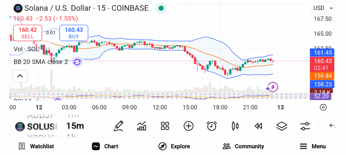
Task: Tap the plus add symbol icon
Action: point(189,126)
